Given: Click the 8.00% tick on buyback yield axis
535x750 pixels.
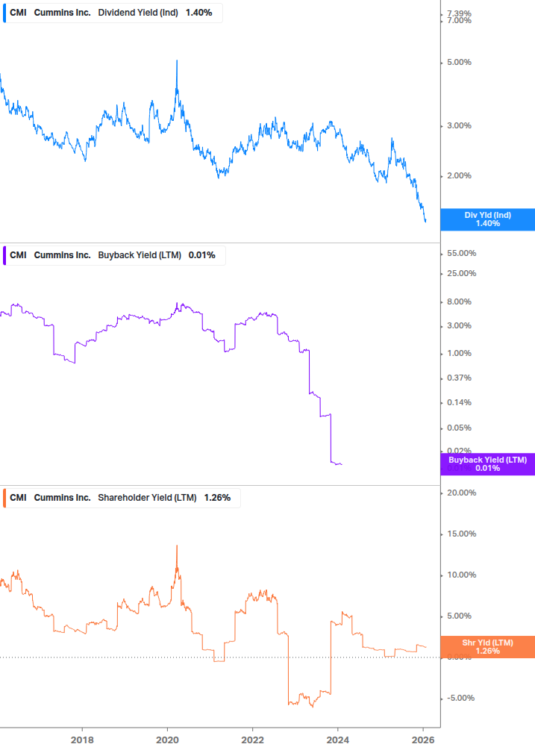Looking at the screenshot, I should [459, 301].
